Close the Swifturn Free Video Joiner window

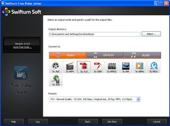coord(167,3)
